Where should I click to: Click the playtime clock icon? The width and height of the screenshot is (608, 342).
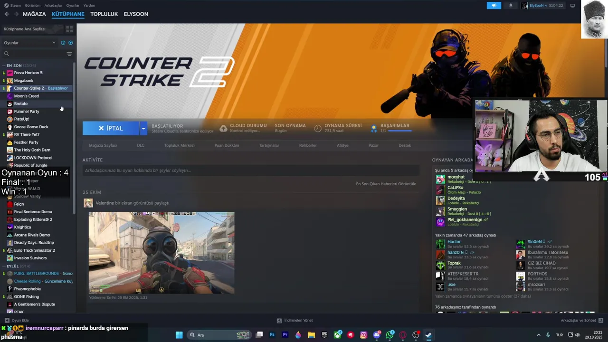click(318, 128)
